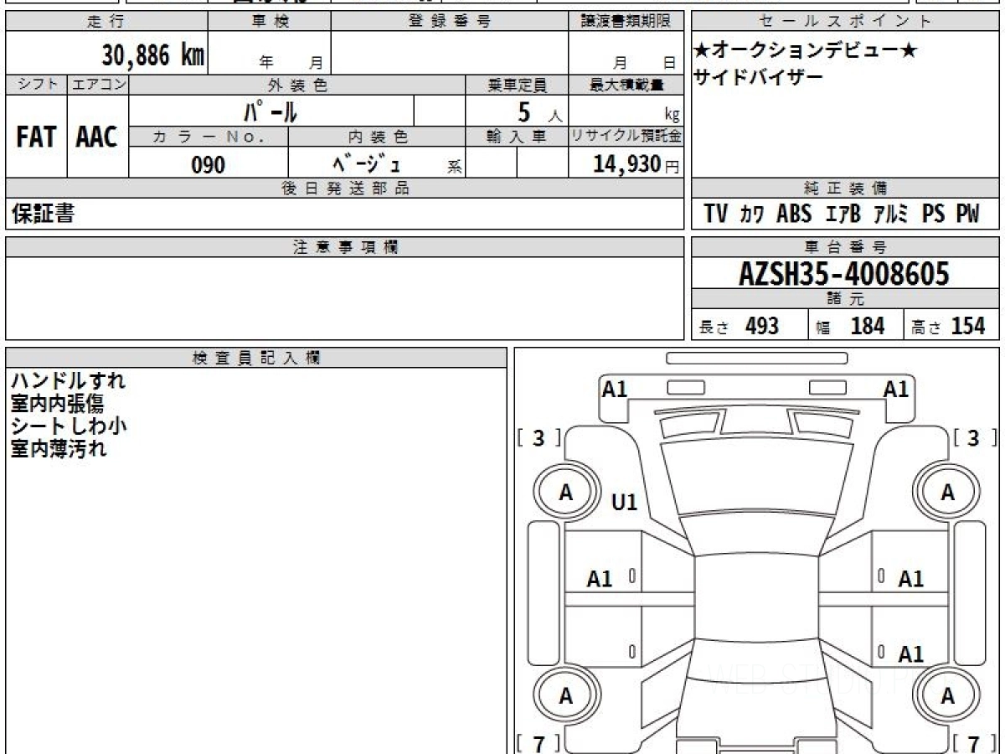Click the ABS equipment label
Viewport: 1005px width, 754px height.
point(794,214)
